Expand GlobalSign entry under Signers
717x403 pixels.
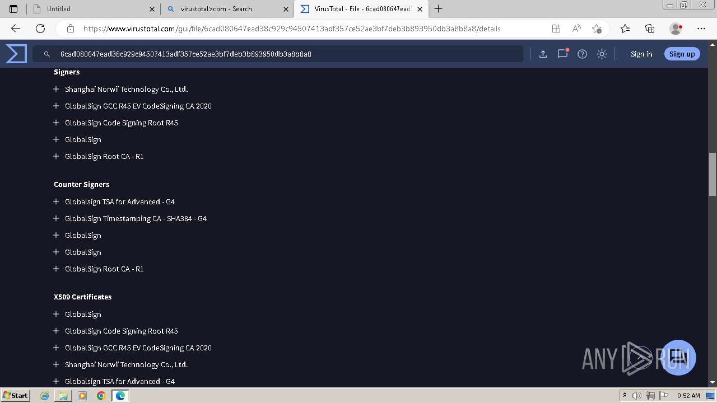click(56, 139)
